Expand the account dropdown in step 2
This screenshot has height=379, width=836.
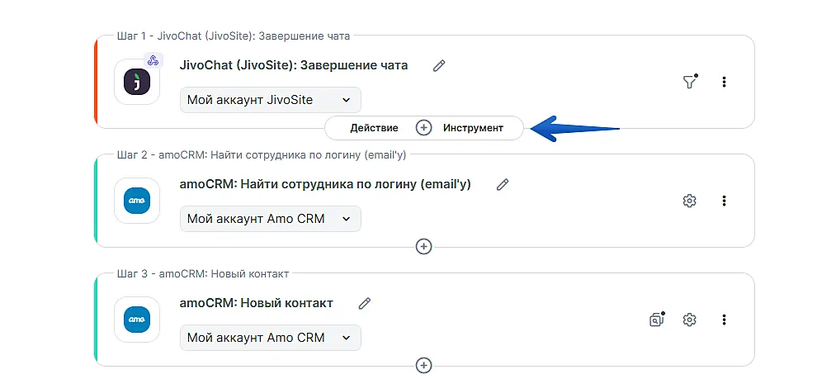[x=270, y=219]
